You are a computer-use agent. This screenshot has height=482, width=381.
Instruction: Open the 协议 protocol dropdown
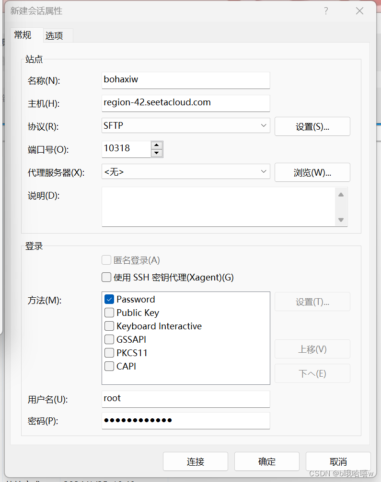263,126
